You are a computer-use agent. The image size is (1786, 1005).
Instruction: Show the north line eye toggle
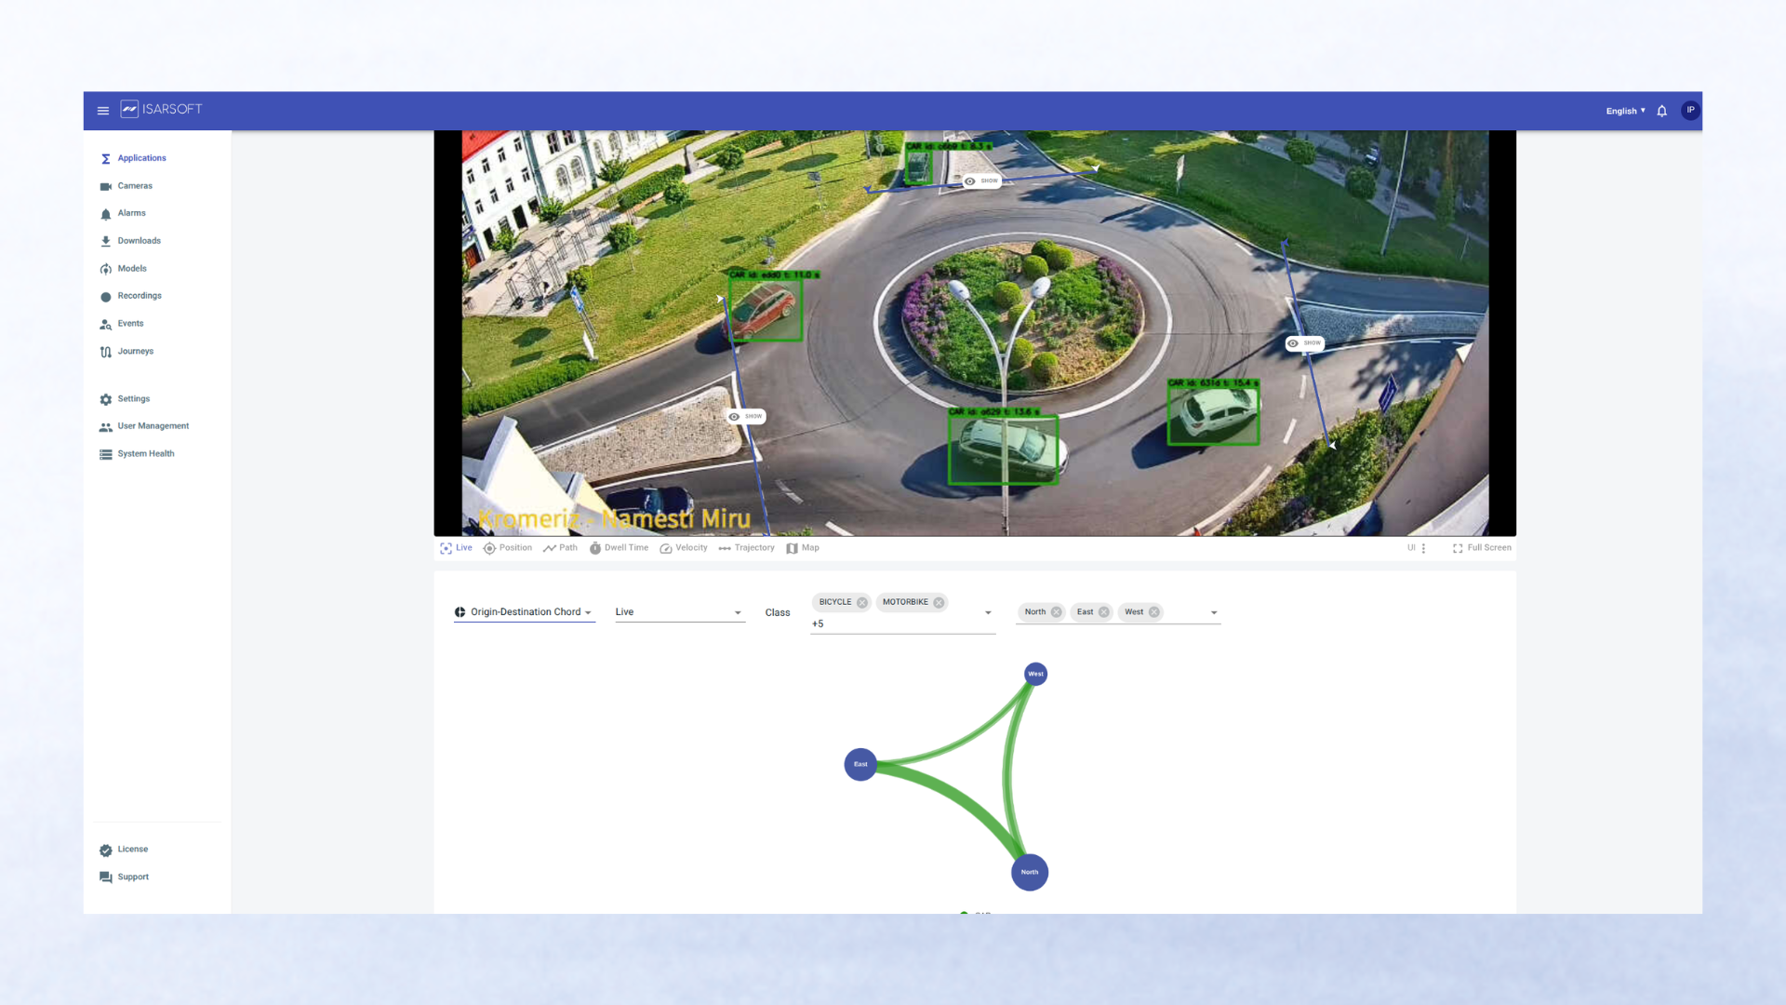click(981, 181)
